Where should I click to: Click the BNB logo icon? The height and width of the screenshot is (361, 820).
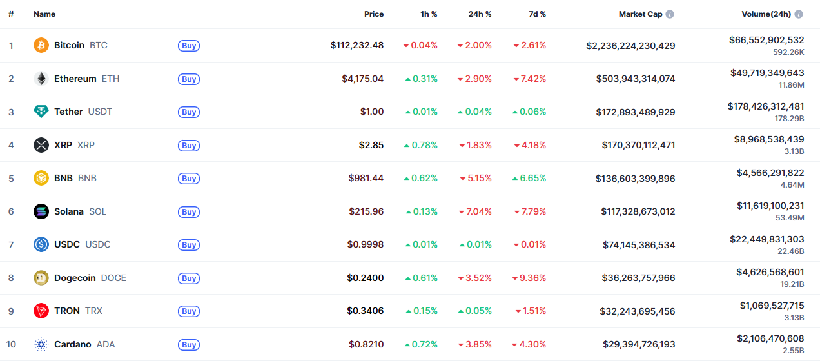coord(41,178)
